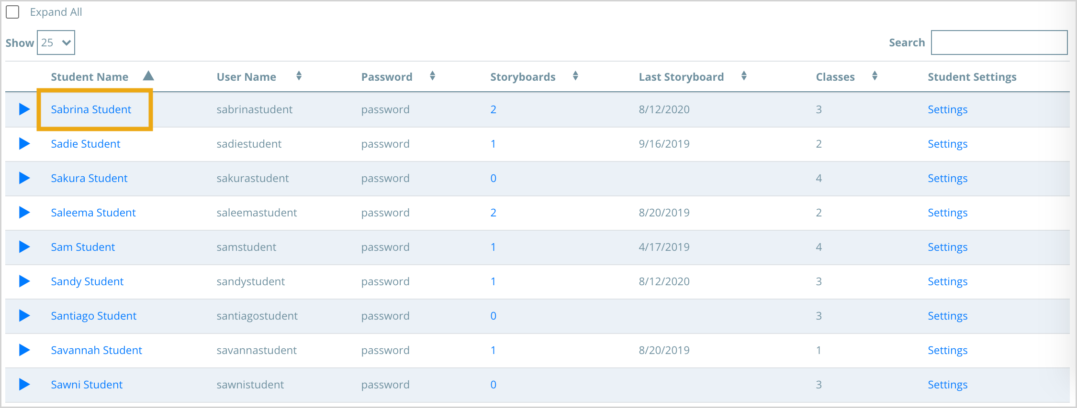Viewport: 1077px width, 408px height.
Task: Expand Sabrina Student row triangle
Action: 24,109
